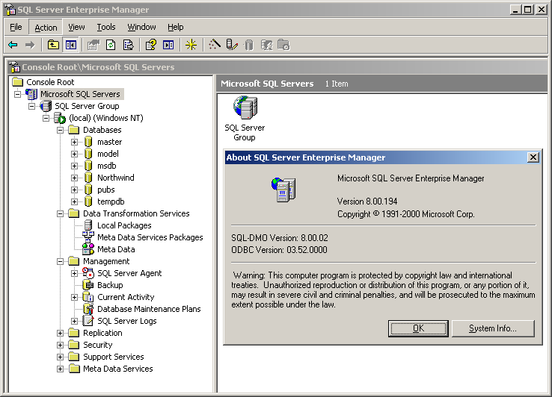
Task: Select Console Root in the tree
Action: click(x=50, y=82)
